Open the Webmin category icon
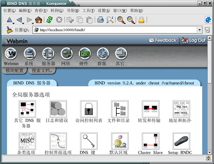The image size is (214, 164). point(11,54)
